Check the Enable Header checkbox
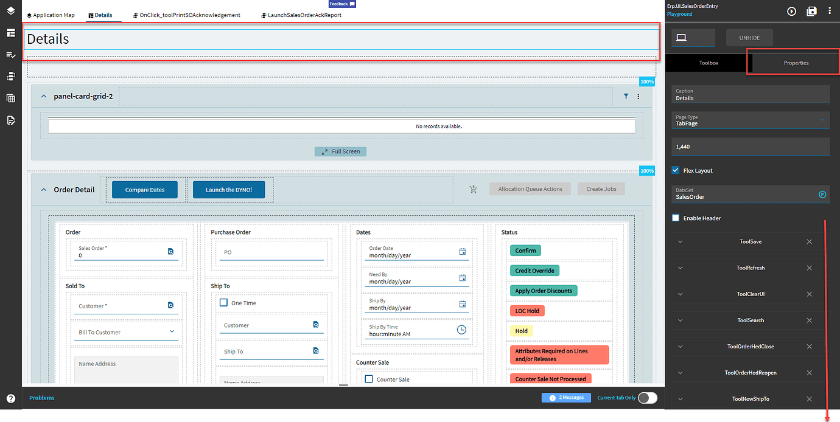Screen dimensions: 840x422 pos(674,218)
